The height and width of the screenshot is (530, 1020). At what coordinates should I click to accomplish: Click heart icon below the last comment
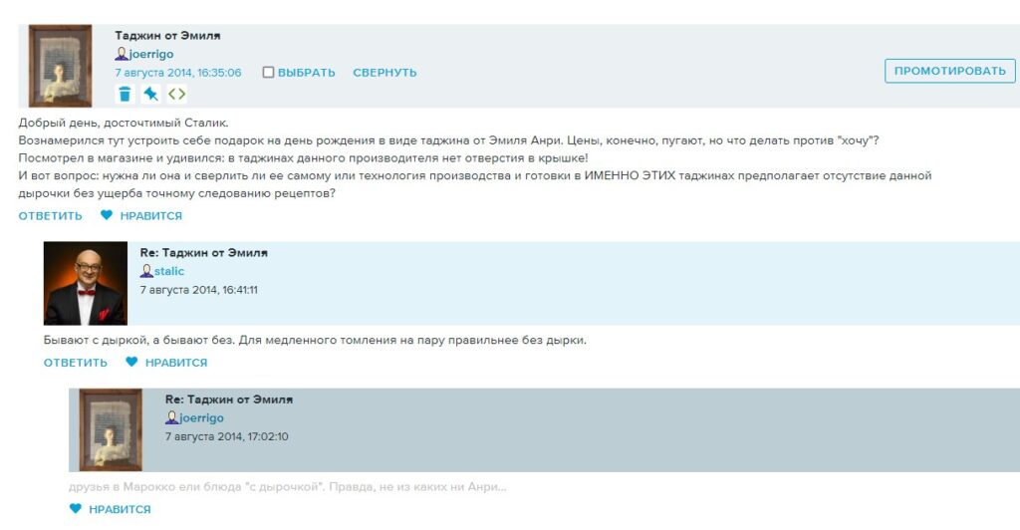tap(76, 509)
